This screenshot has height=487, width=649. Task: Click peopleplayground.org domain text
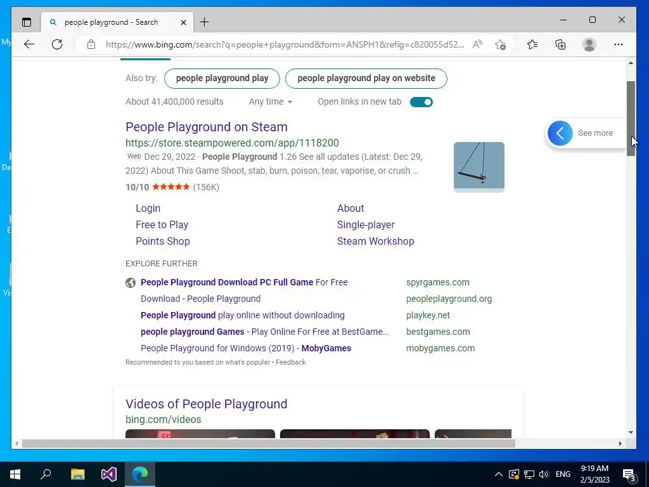pos(449,299)
